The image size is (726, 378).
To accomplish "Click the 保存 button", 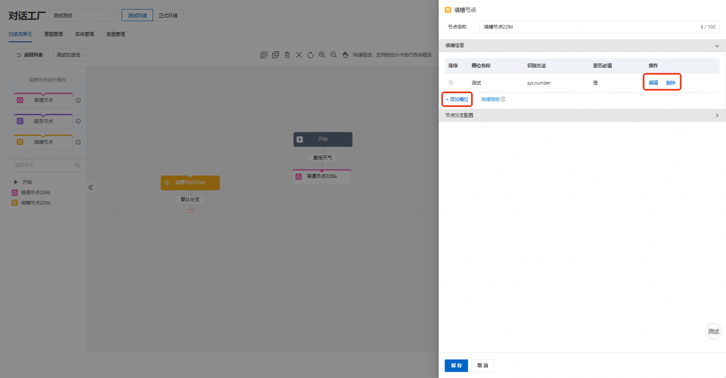I will (456, 365).
